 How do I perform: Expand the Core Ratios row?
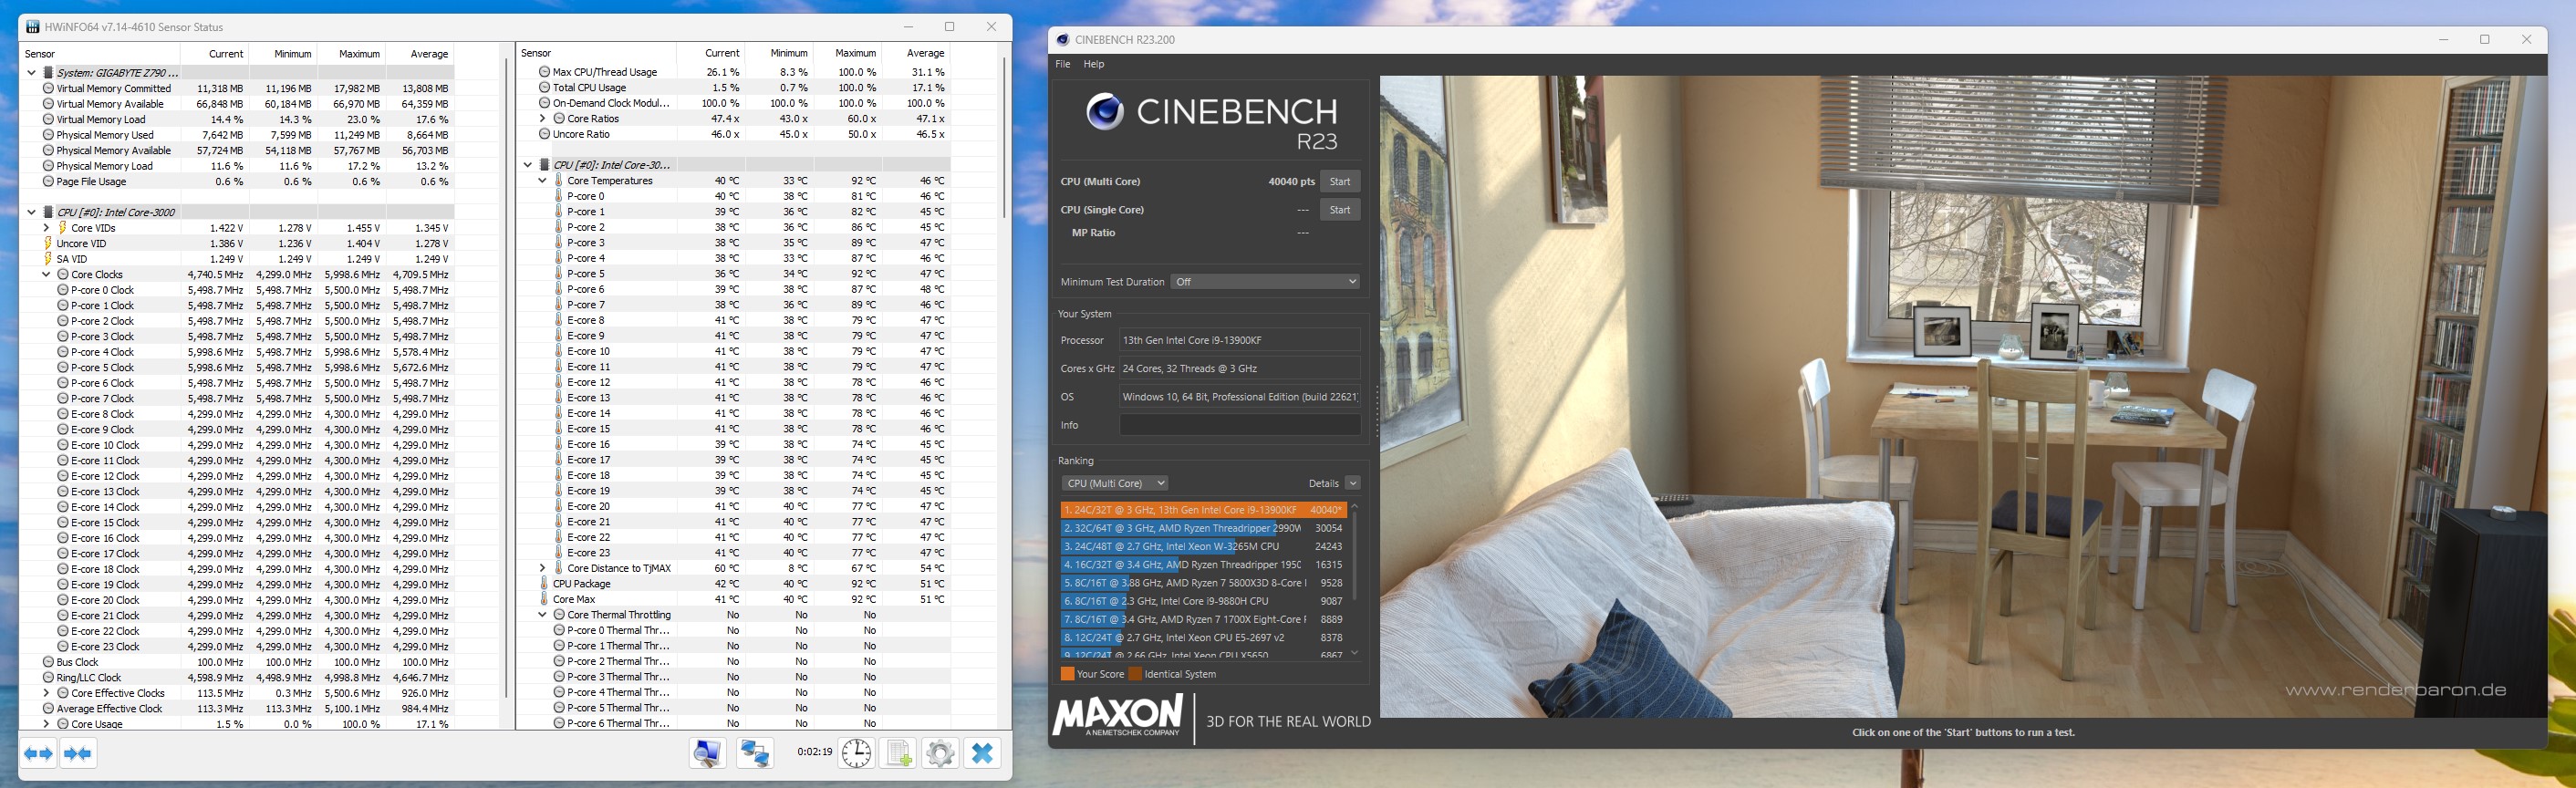[543, 119]
